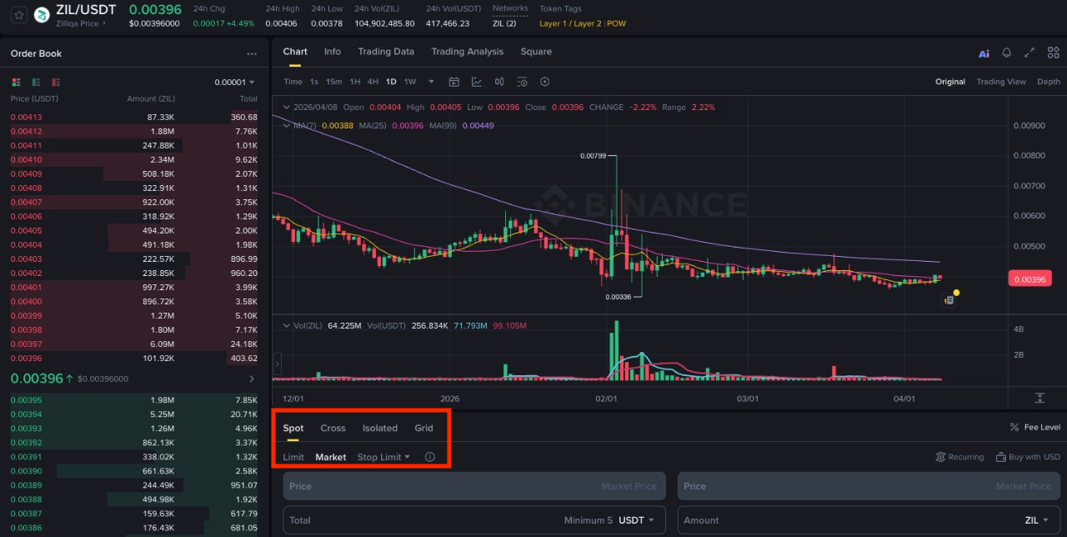1067x537 pixels.
Task: Select the 4H chart interval
Action: [373, 82]
